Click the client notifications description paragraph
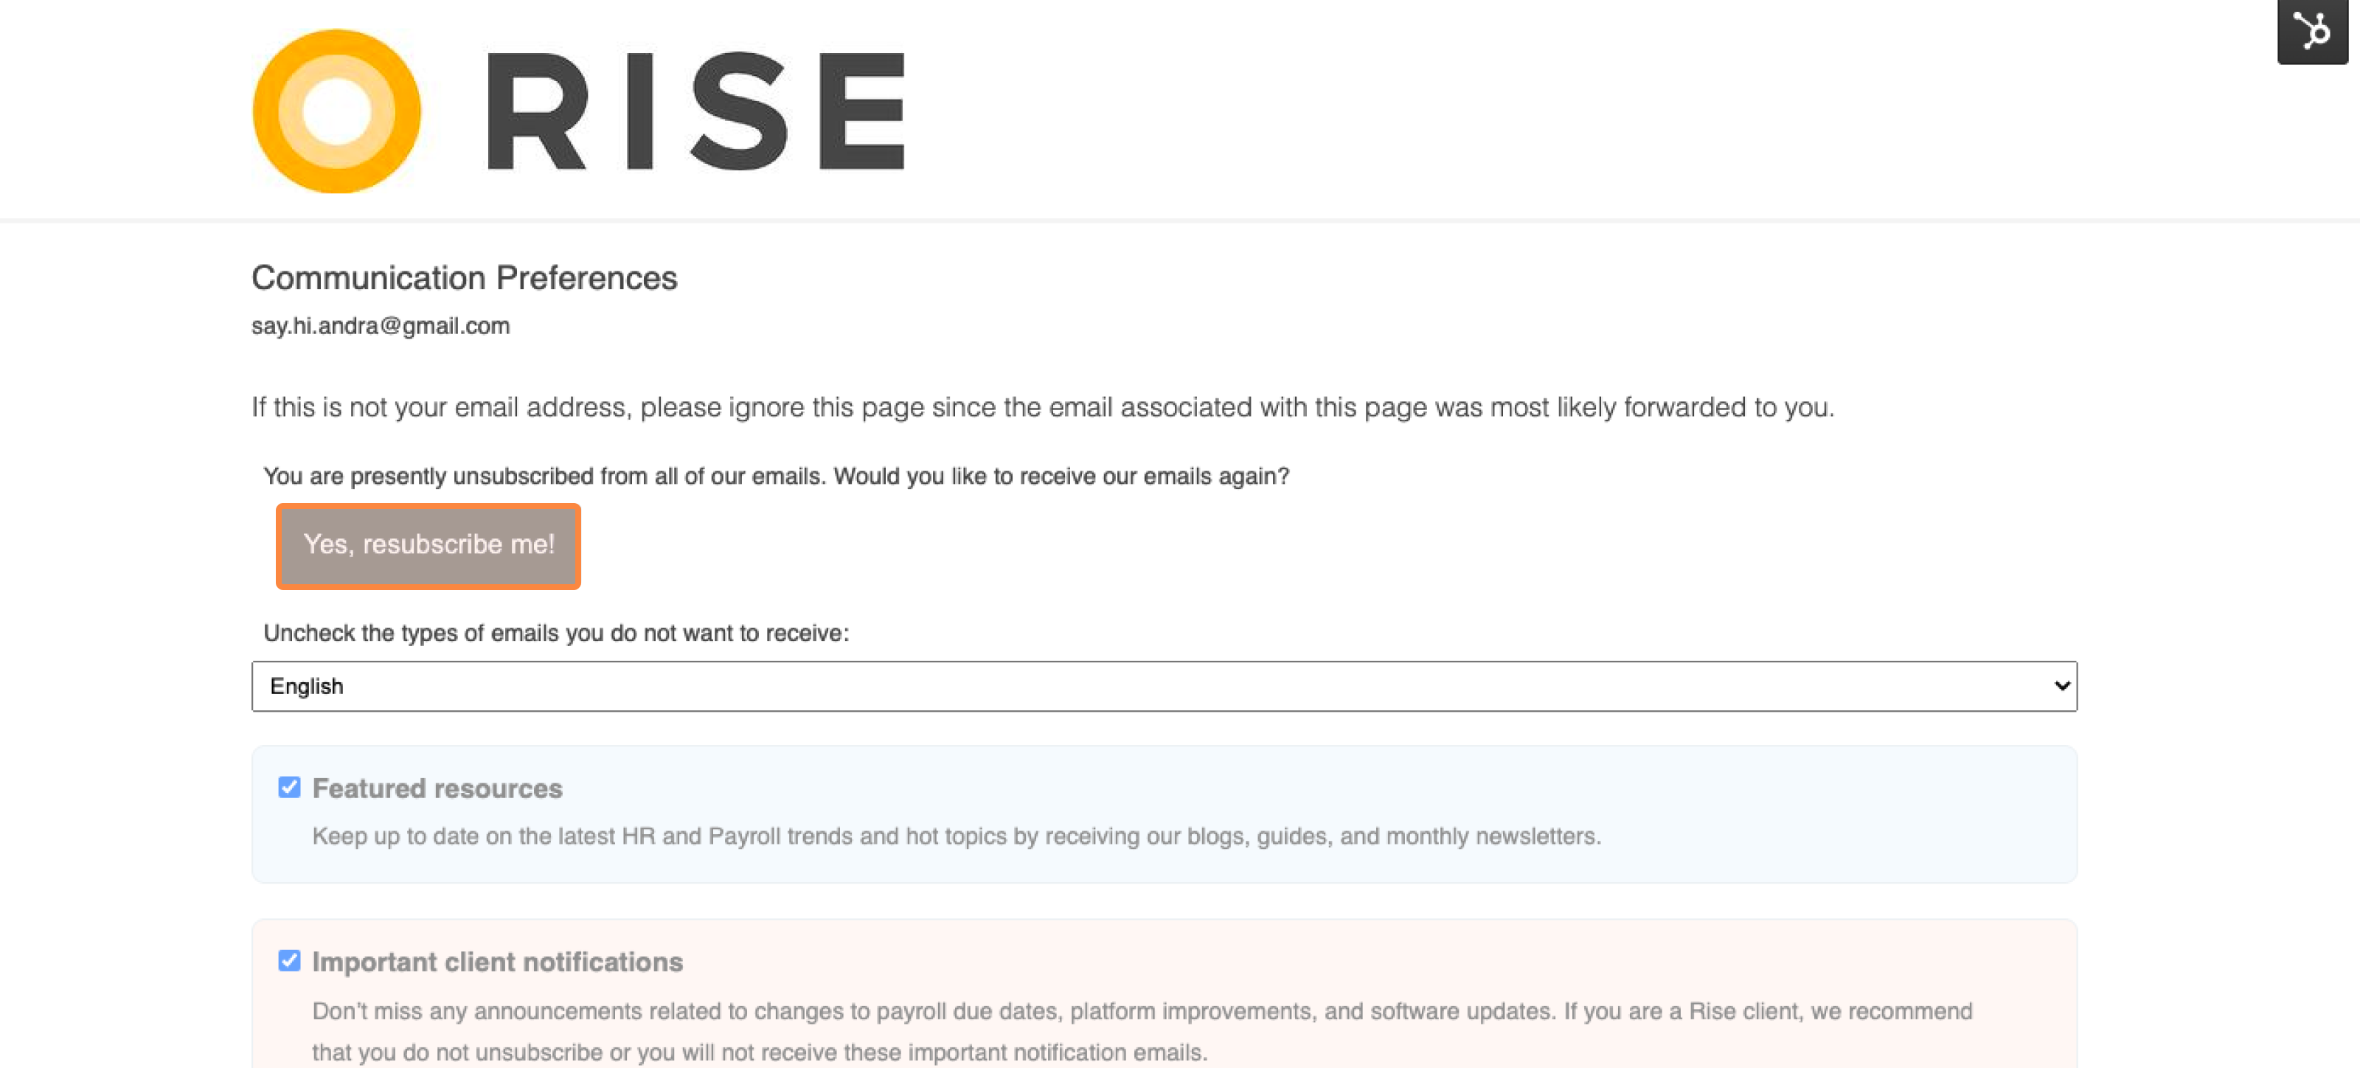This screenshot has height=1068, width=2360. [x=1142, y=1030]
